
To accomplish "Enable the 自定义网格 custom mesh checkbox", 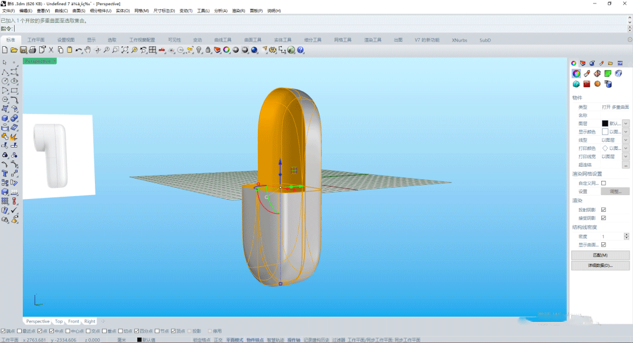I will click(604, 183).
